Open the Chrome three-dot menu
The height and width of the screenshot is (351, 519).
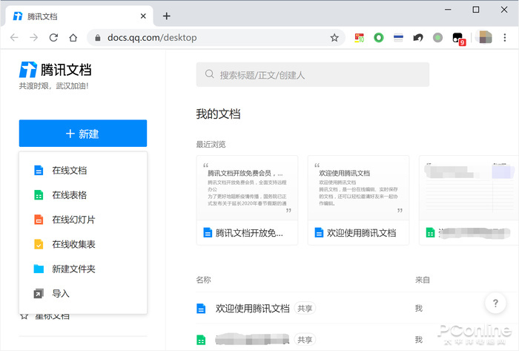click(506, 38)
